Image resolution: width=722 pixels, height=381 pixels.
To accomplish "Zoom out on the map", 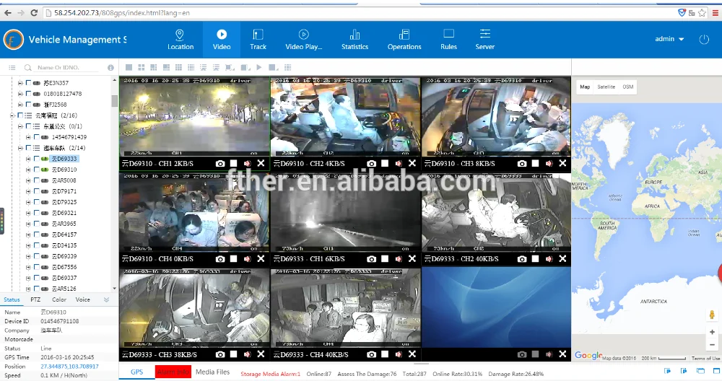I will 712,344.
